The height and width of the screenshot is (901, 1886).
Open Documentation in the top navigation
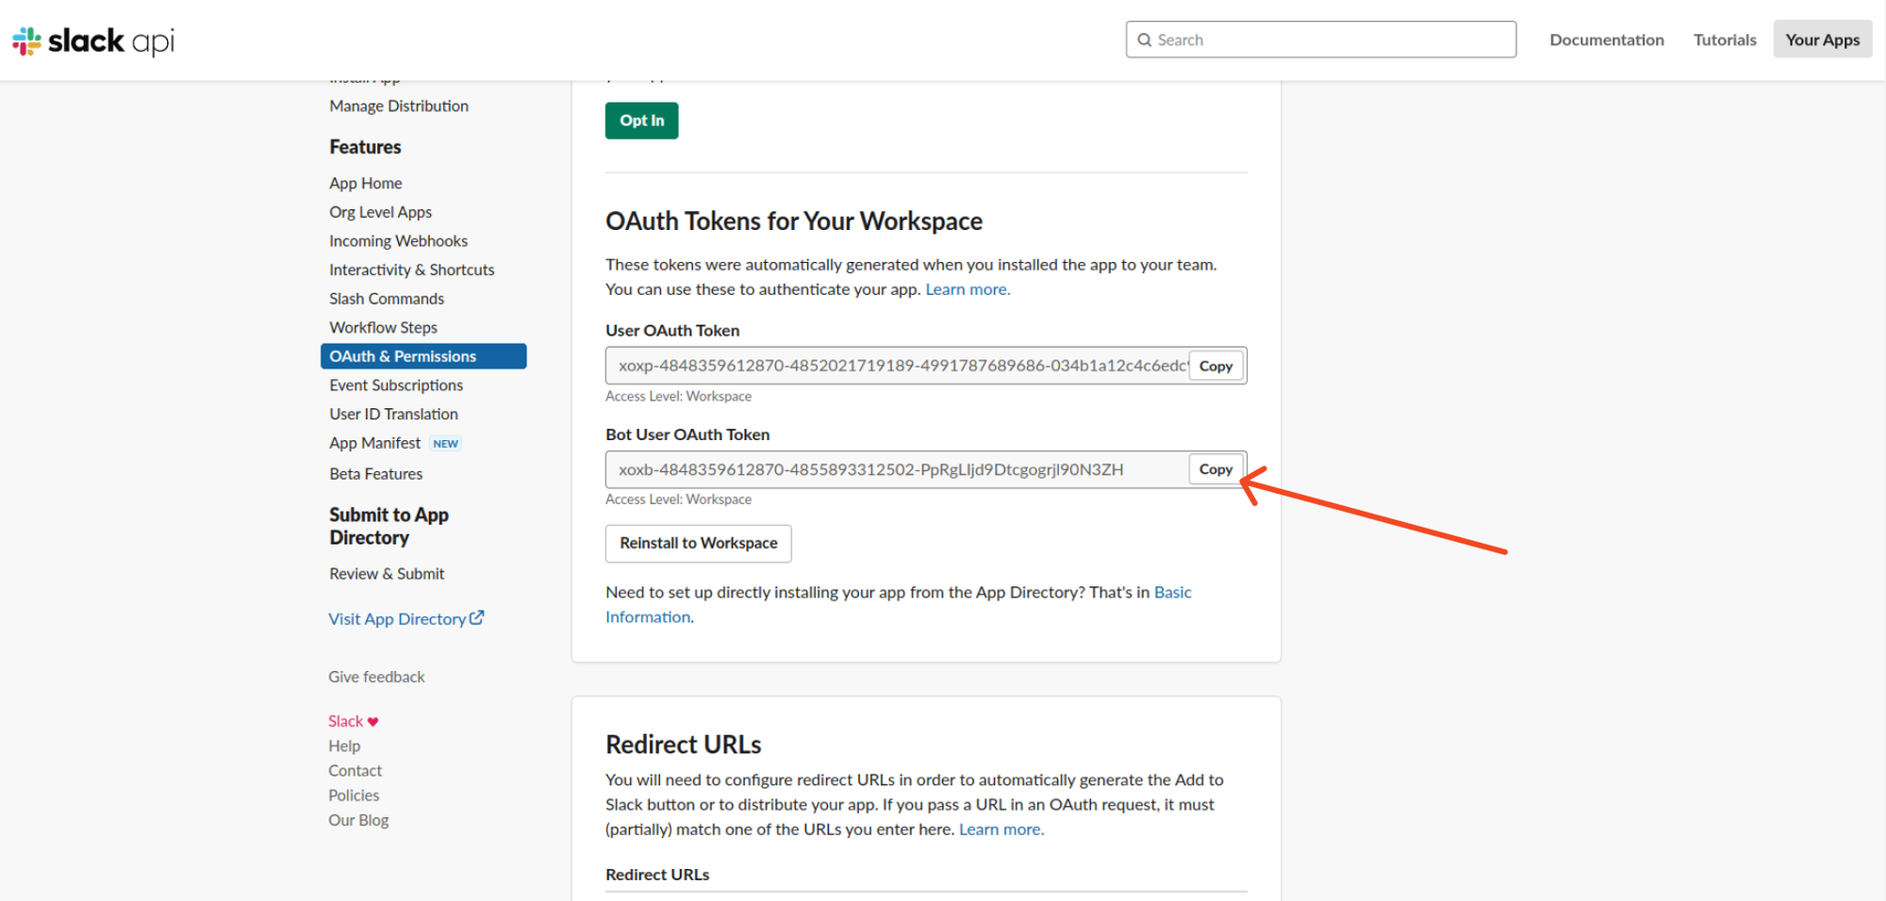[x=1606, y=40]
